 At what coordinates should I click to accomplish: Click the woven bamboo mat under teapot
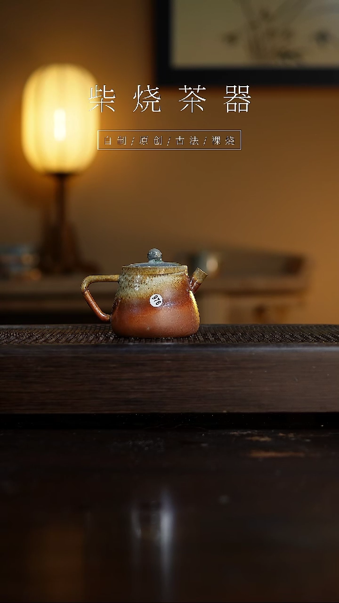point(264,334)
